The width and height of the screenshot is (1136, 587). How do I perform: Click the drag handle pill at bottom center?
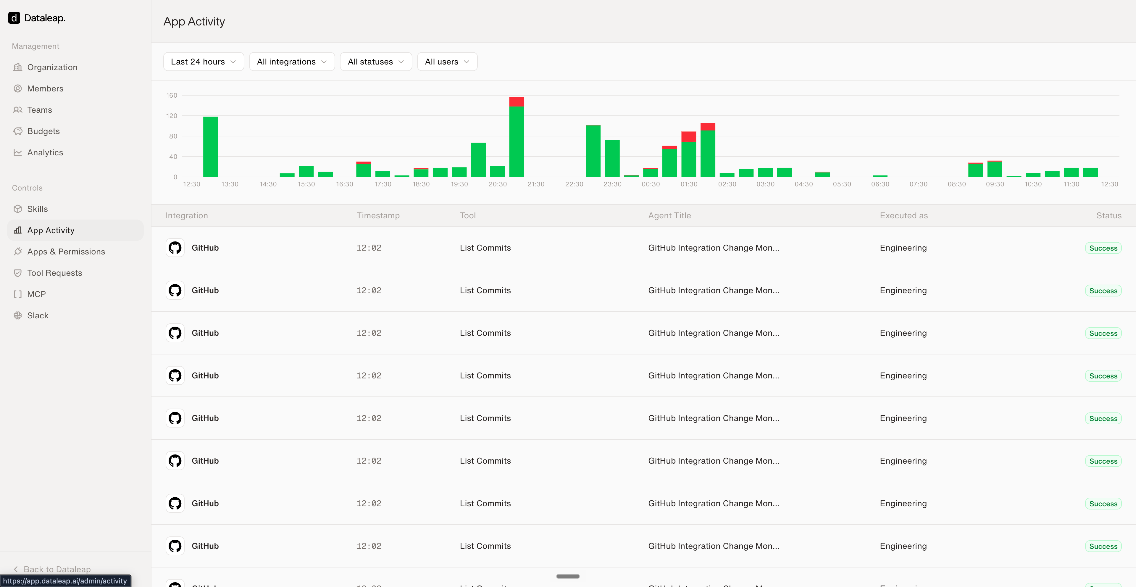click(568, 576)
